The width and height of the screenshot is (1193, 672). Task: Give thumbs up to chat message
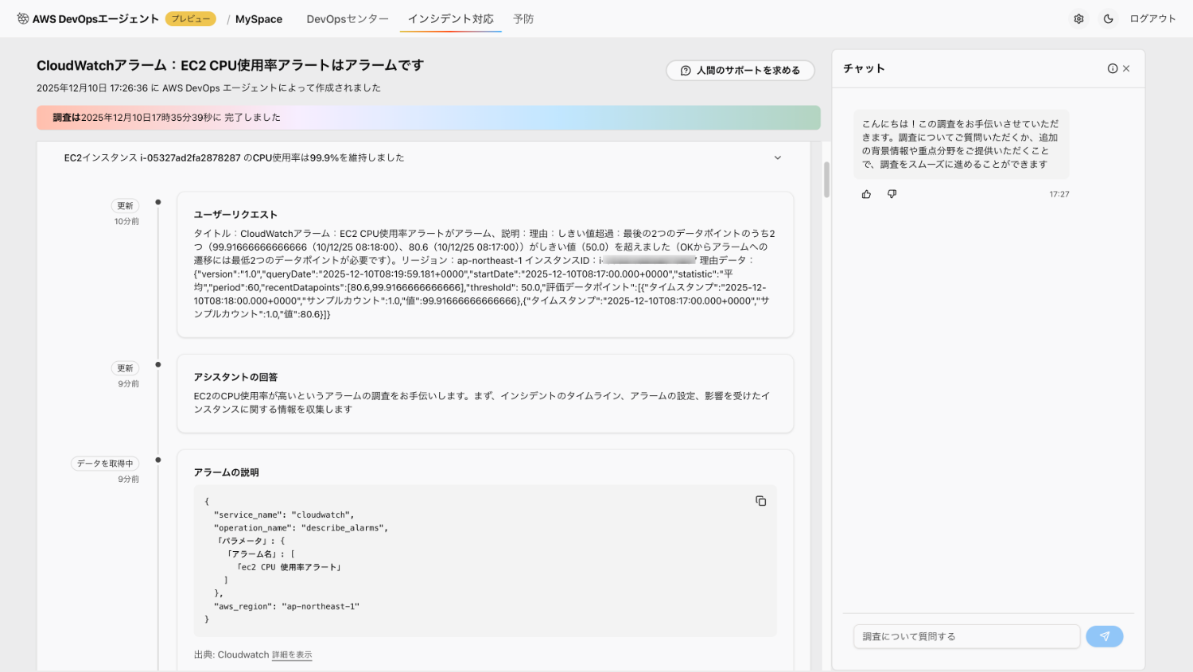point(866,194)
